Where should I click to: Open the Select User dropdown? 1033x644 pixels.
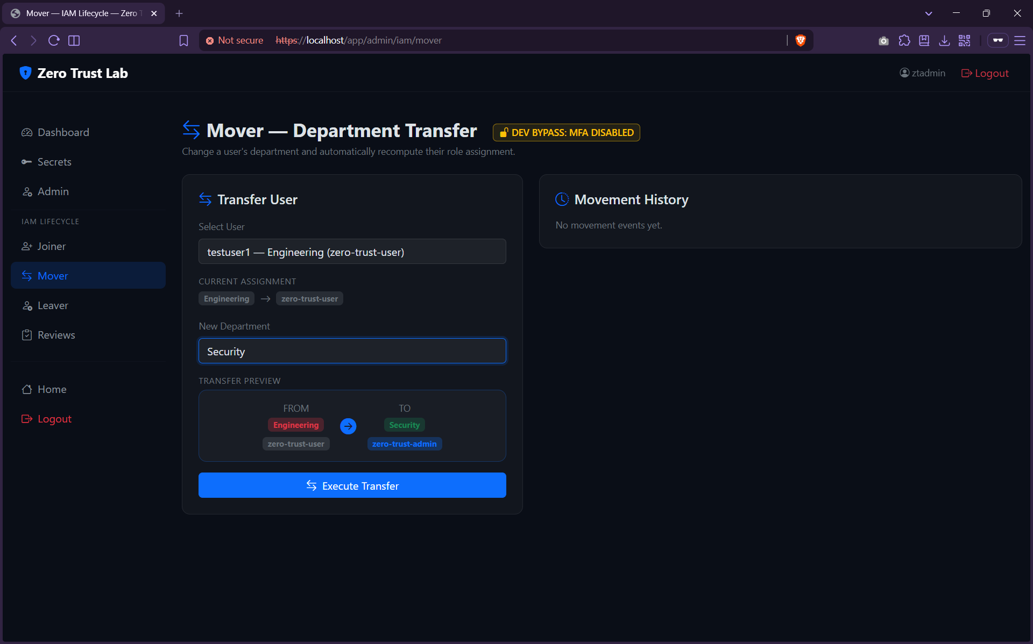tap(352, 252)
